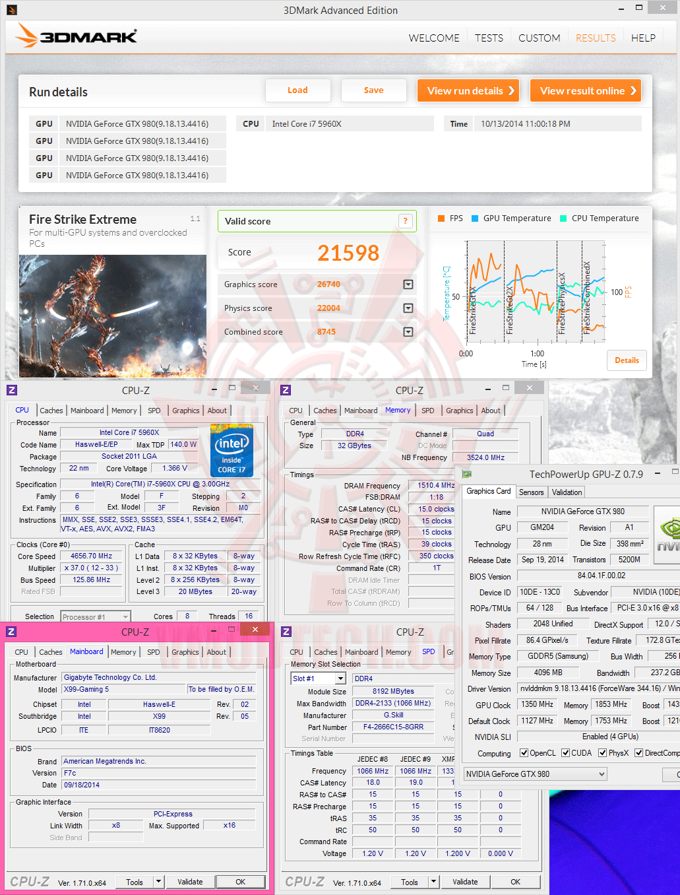This screenshot has width=680, height=895.
Task: Click the Details button under the chart
Action: click(x=627, y=360)
